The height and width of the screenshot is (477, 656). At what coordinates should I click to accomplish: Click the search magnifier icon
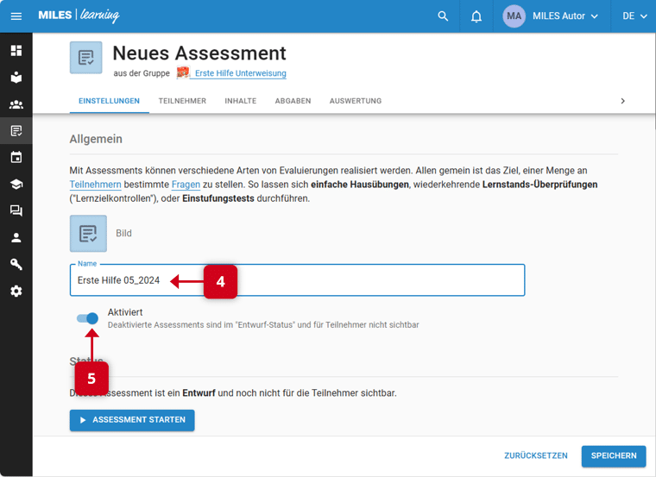click(x=443, y=16)
